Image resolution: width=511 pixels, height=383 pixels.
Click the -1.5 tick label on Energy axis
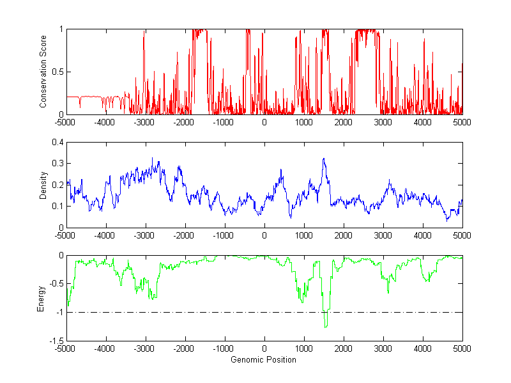(x=56, y=341)
